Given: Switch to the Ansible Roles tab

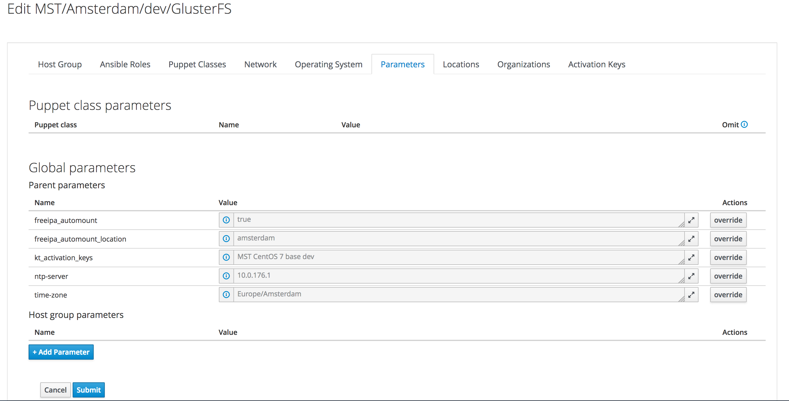Looking at the screenshot, I should coord(125,64).
